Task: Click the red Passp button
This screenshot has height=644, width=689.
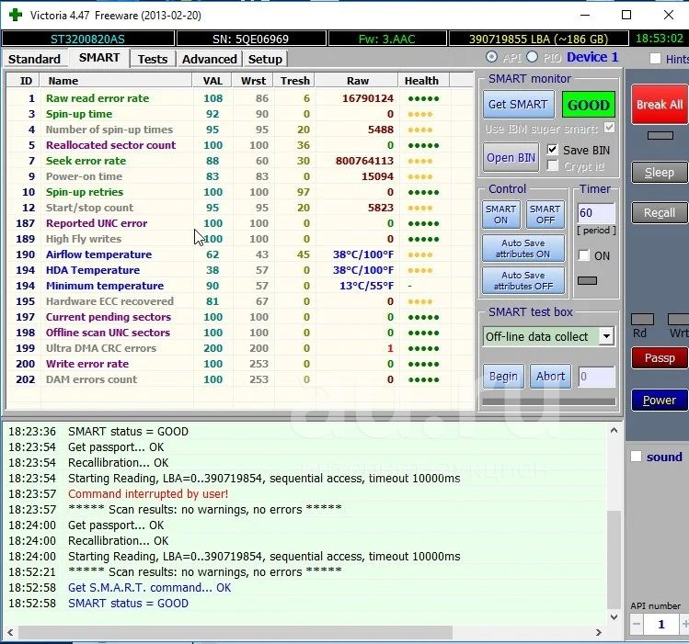Action: pyautogui.click(x=660, y=358)
